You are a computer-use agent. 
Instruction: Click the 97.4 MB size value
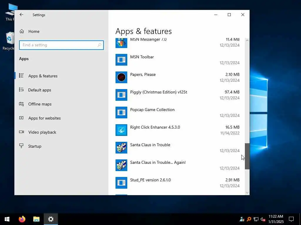pyautogui.click(x=232, y=92)
